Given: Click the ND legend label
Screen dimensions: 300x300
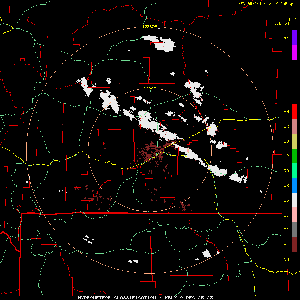Looking at the screenshot, I should coord(286,260).
